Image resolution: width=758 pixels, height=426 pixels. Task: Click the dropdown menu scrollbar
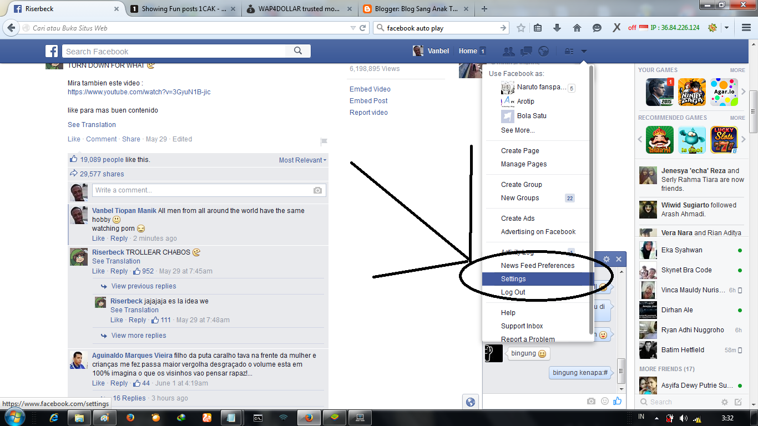click(x=592, y=200)
